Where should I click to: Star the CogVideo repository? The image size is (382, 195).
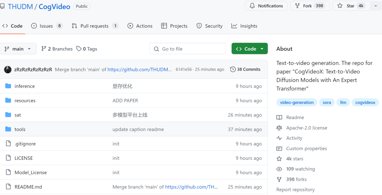pyautogui.click(x=351, y=6)
